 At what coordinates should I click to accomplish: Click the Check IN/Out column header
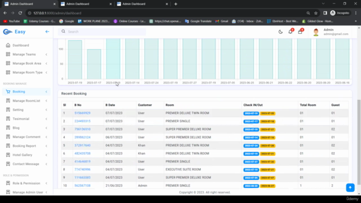[x=253, y=105]
